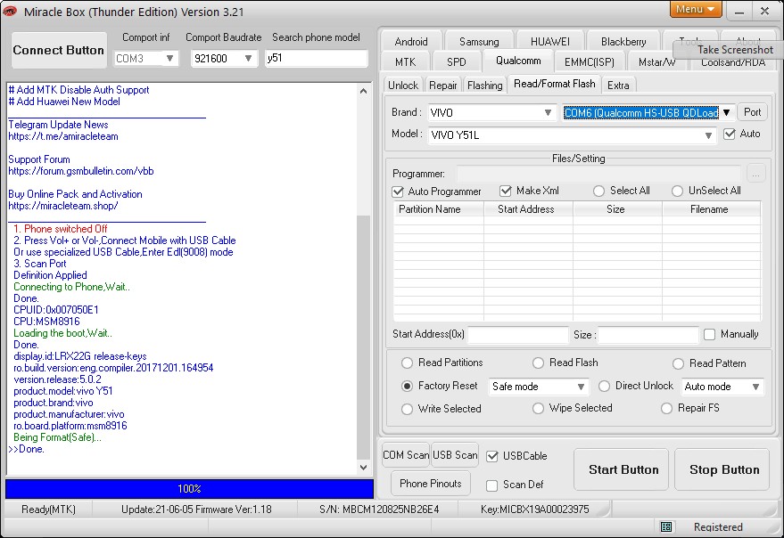Select the Repair FS radio button
Screen dimensions: 784x538
click(666, 408)
